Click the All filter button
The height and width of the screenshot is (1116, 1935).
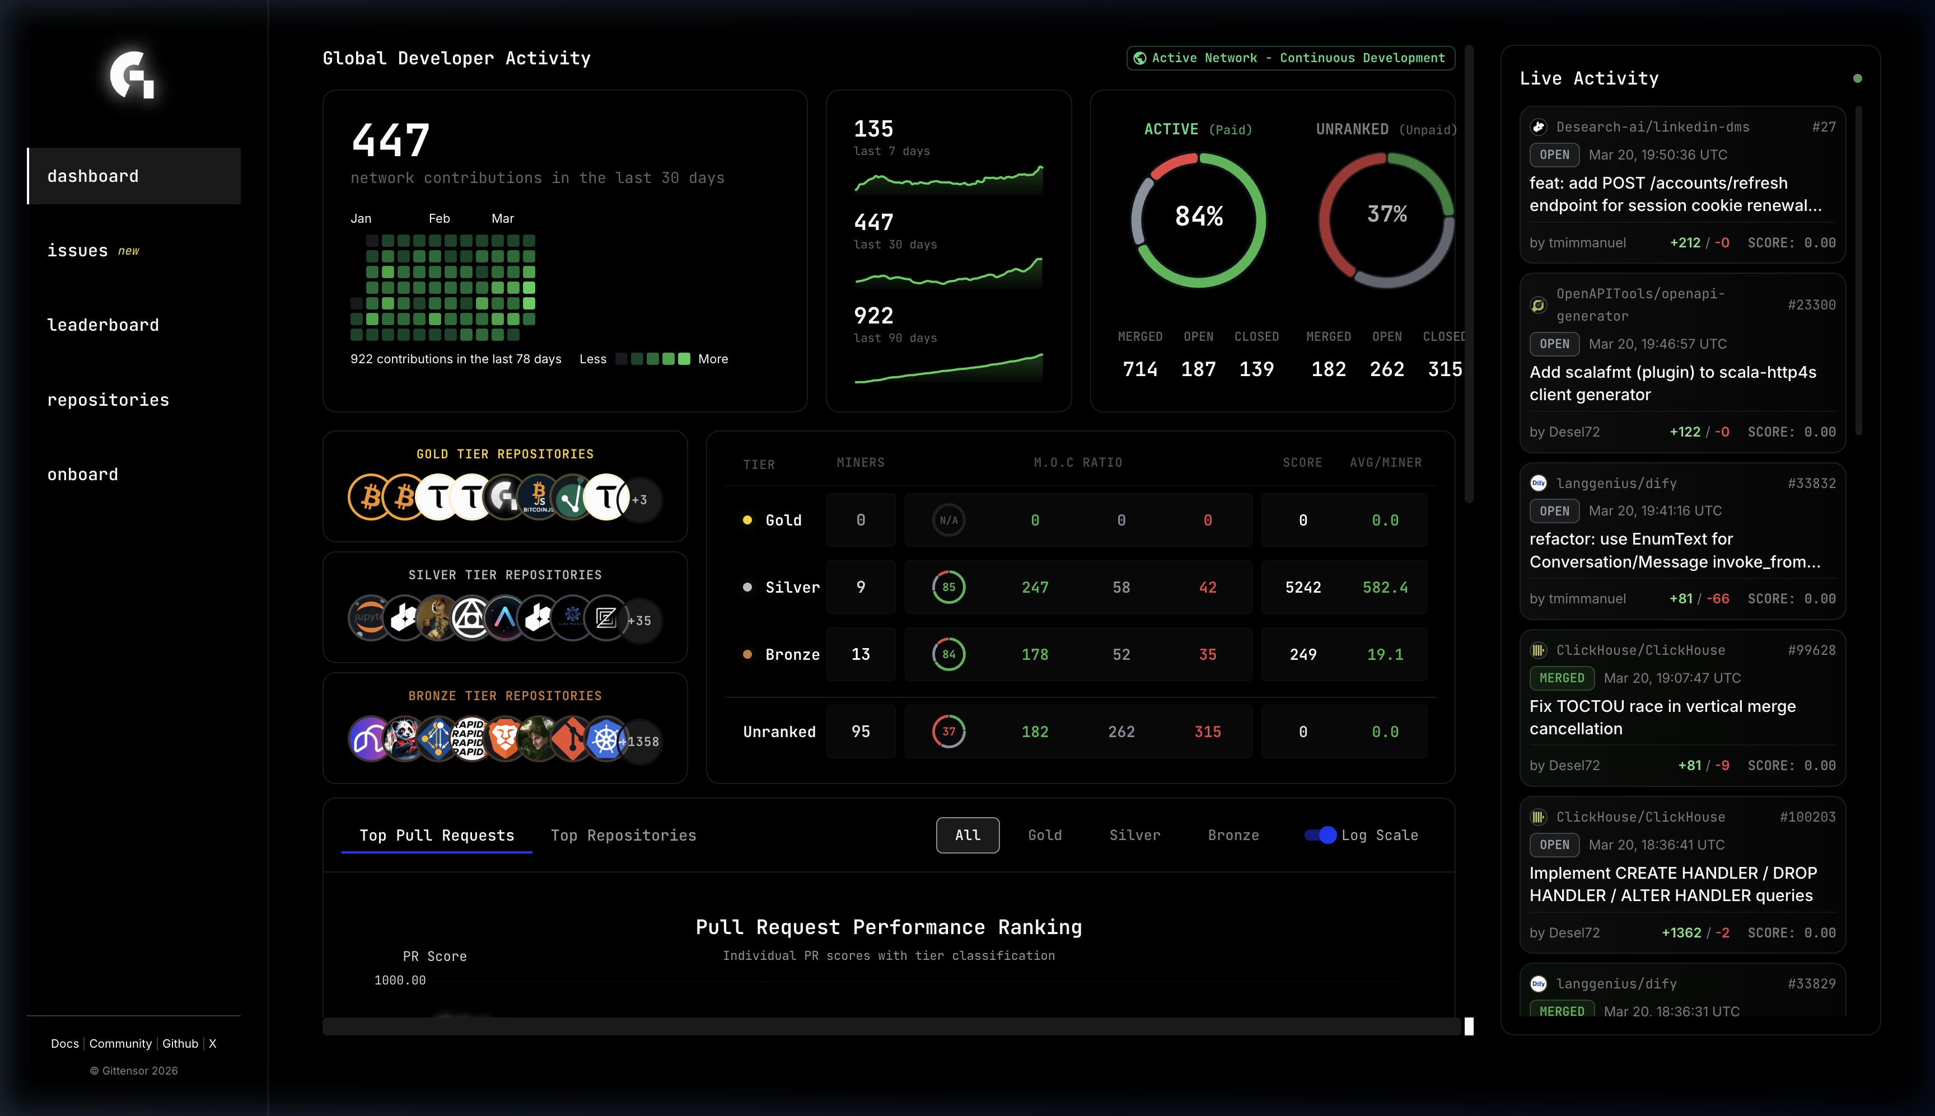coord(968,836)
